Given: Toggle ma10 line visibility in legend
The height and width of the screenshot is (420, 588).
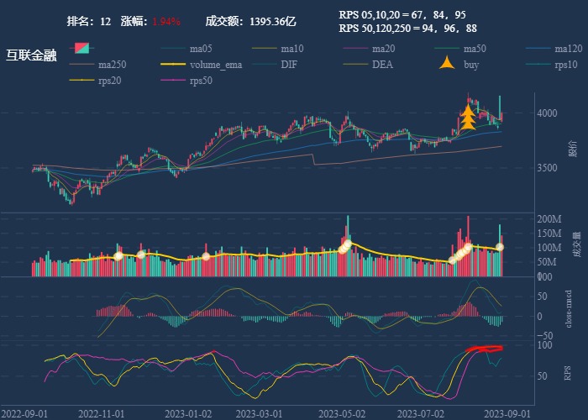Looking at the screenshot, I should click(291, 48).
